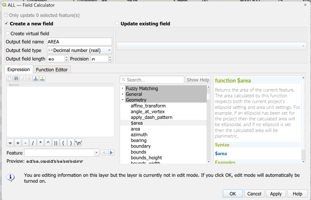The width and height of the screenshot is (311, 200).
Task: Click the clear expression (new document) icon
Action: click(10, 79)
